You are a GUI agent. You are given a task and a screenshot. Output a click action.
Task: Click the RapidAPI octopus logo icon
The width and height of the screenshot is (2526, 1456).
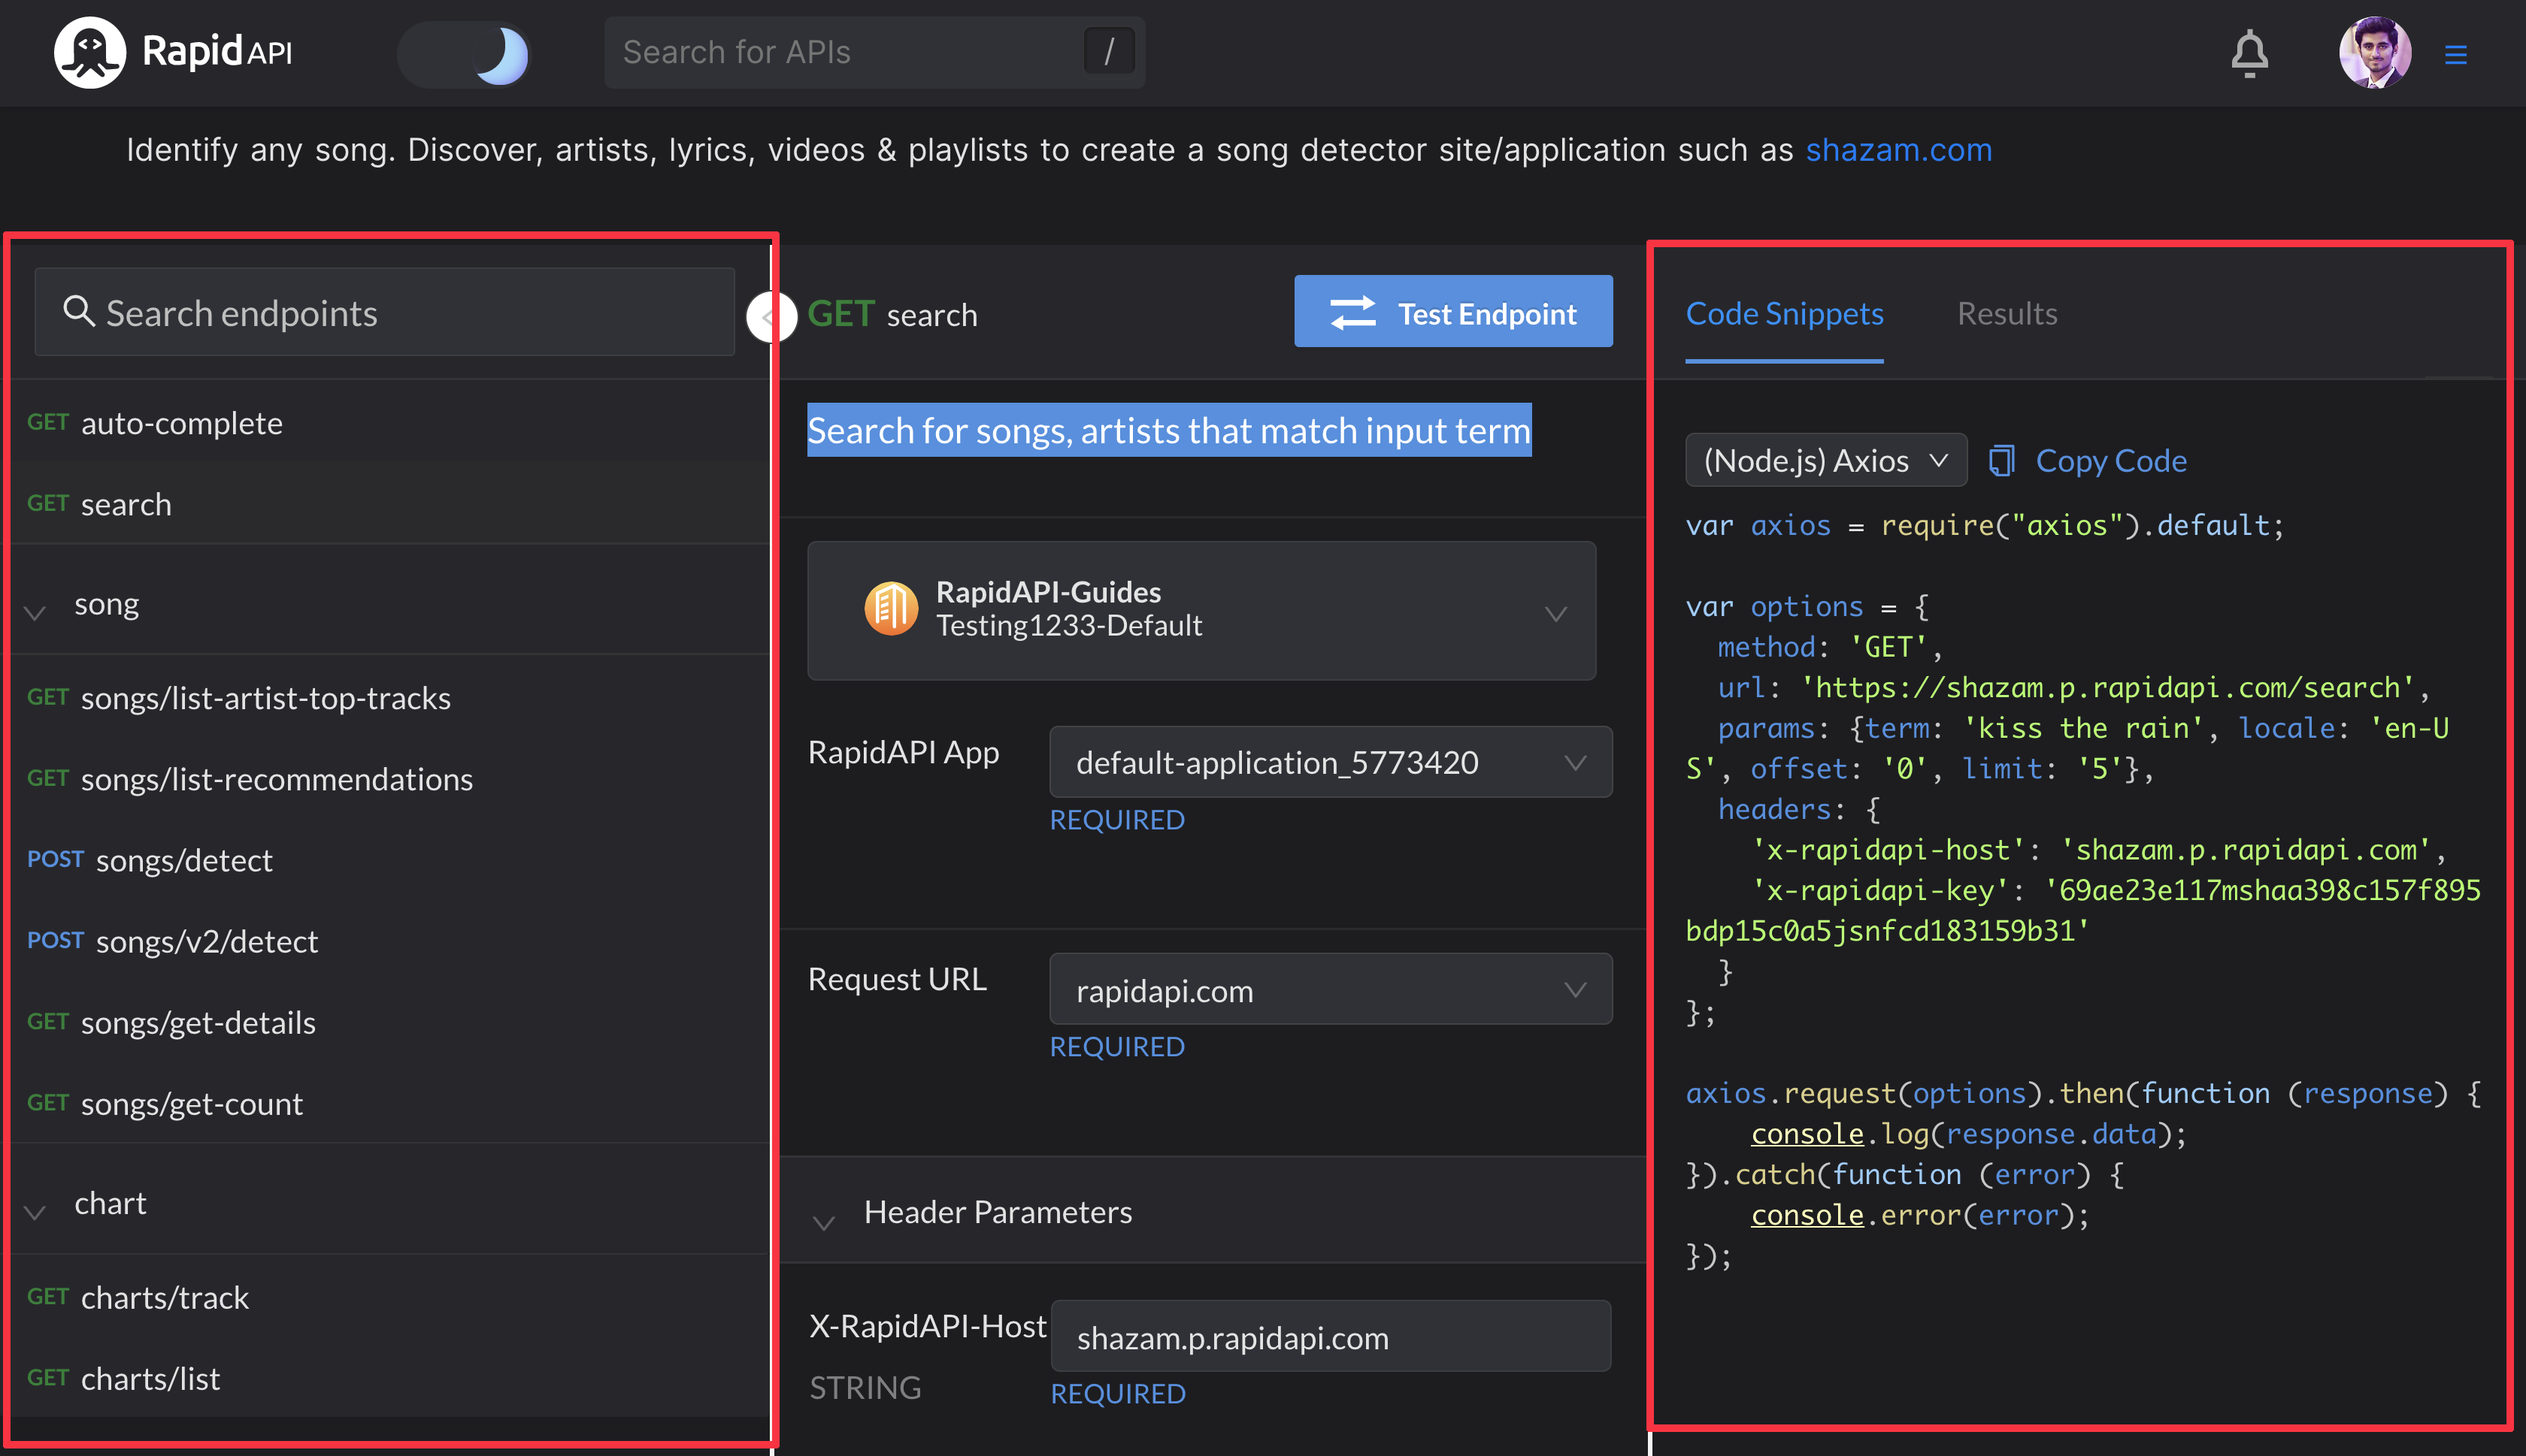(89, 52)
